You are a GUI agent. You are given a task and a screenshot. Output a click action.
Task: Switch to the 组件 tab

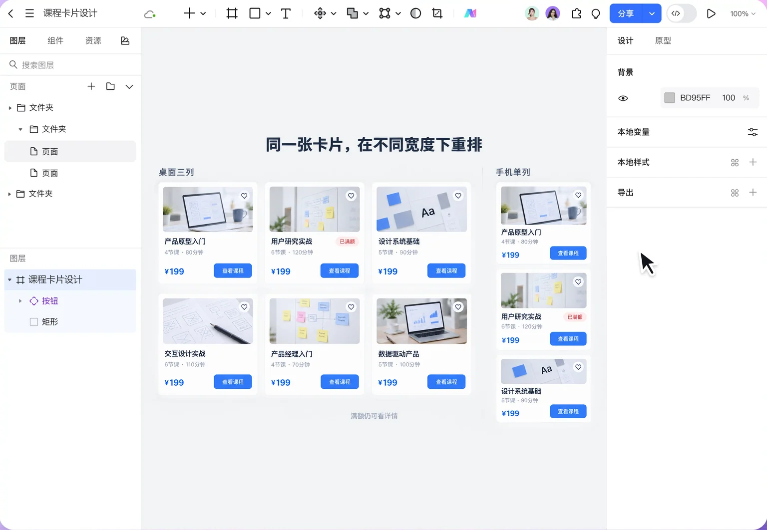[55, 40]
